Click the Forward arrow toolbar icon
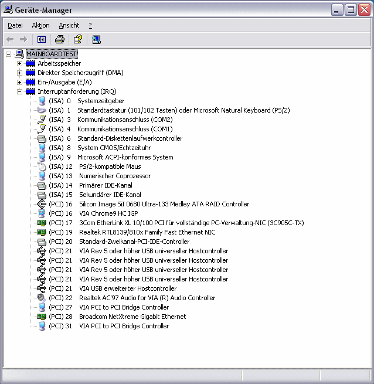This screenshot has height=384, width=374. (23, 39)
